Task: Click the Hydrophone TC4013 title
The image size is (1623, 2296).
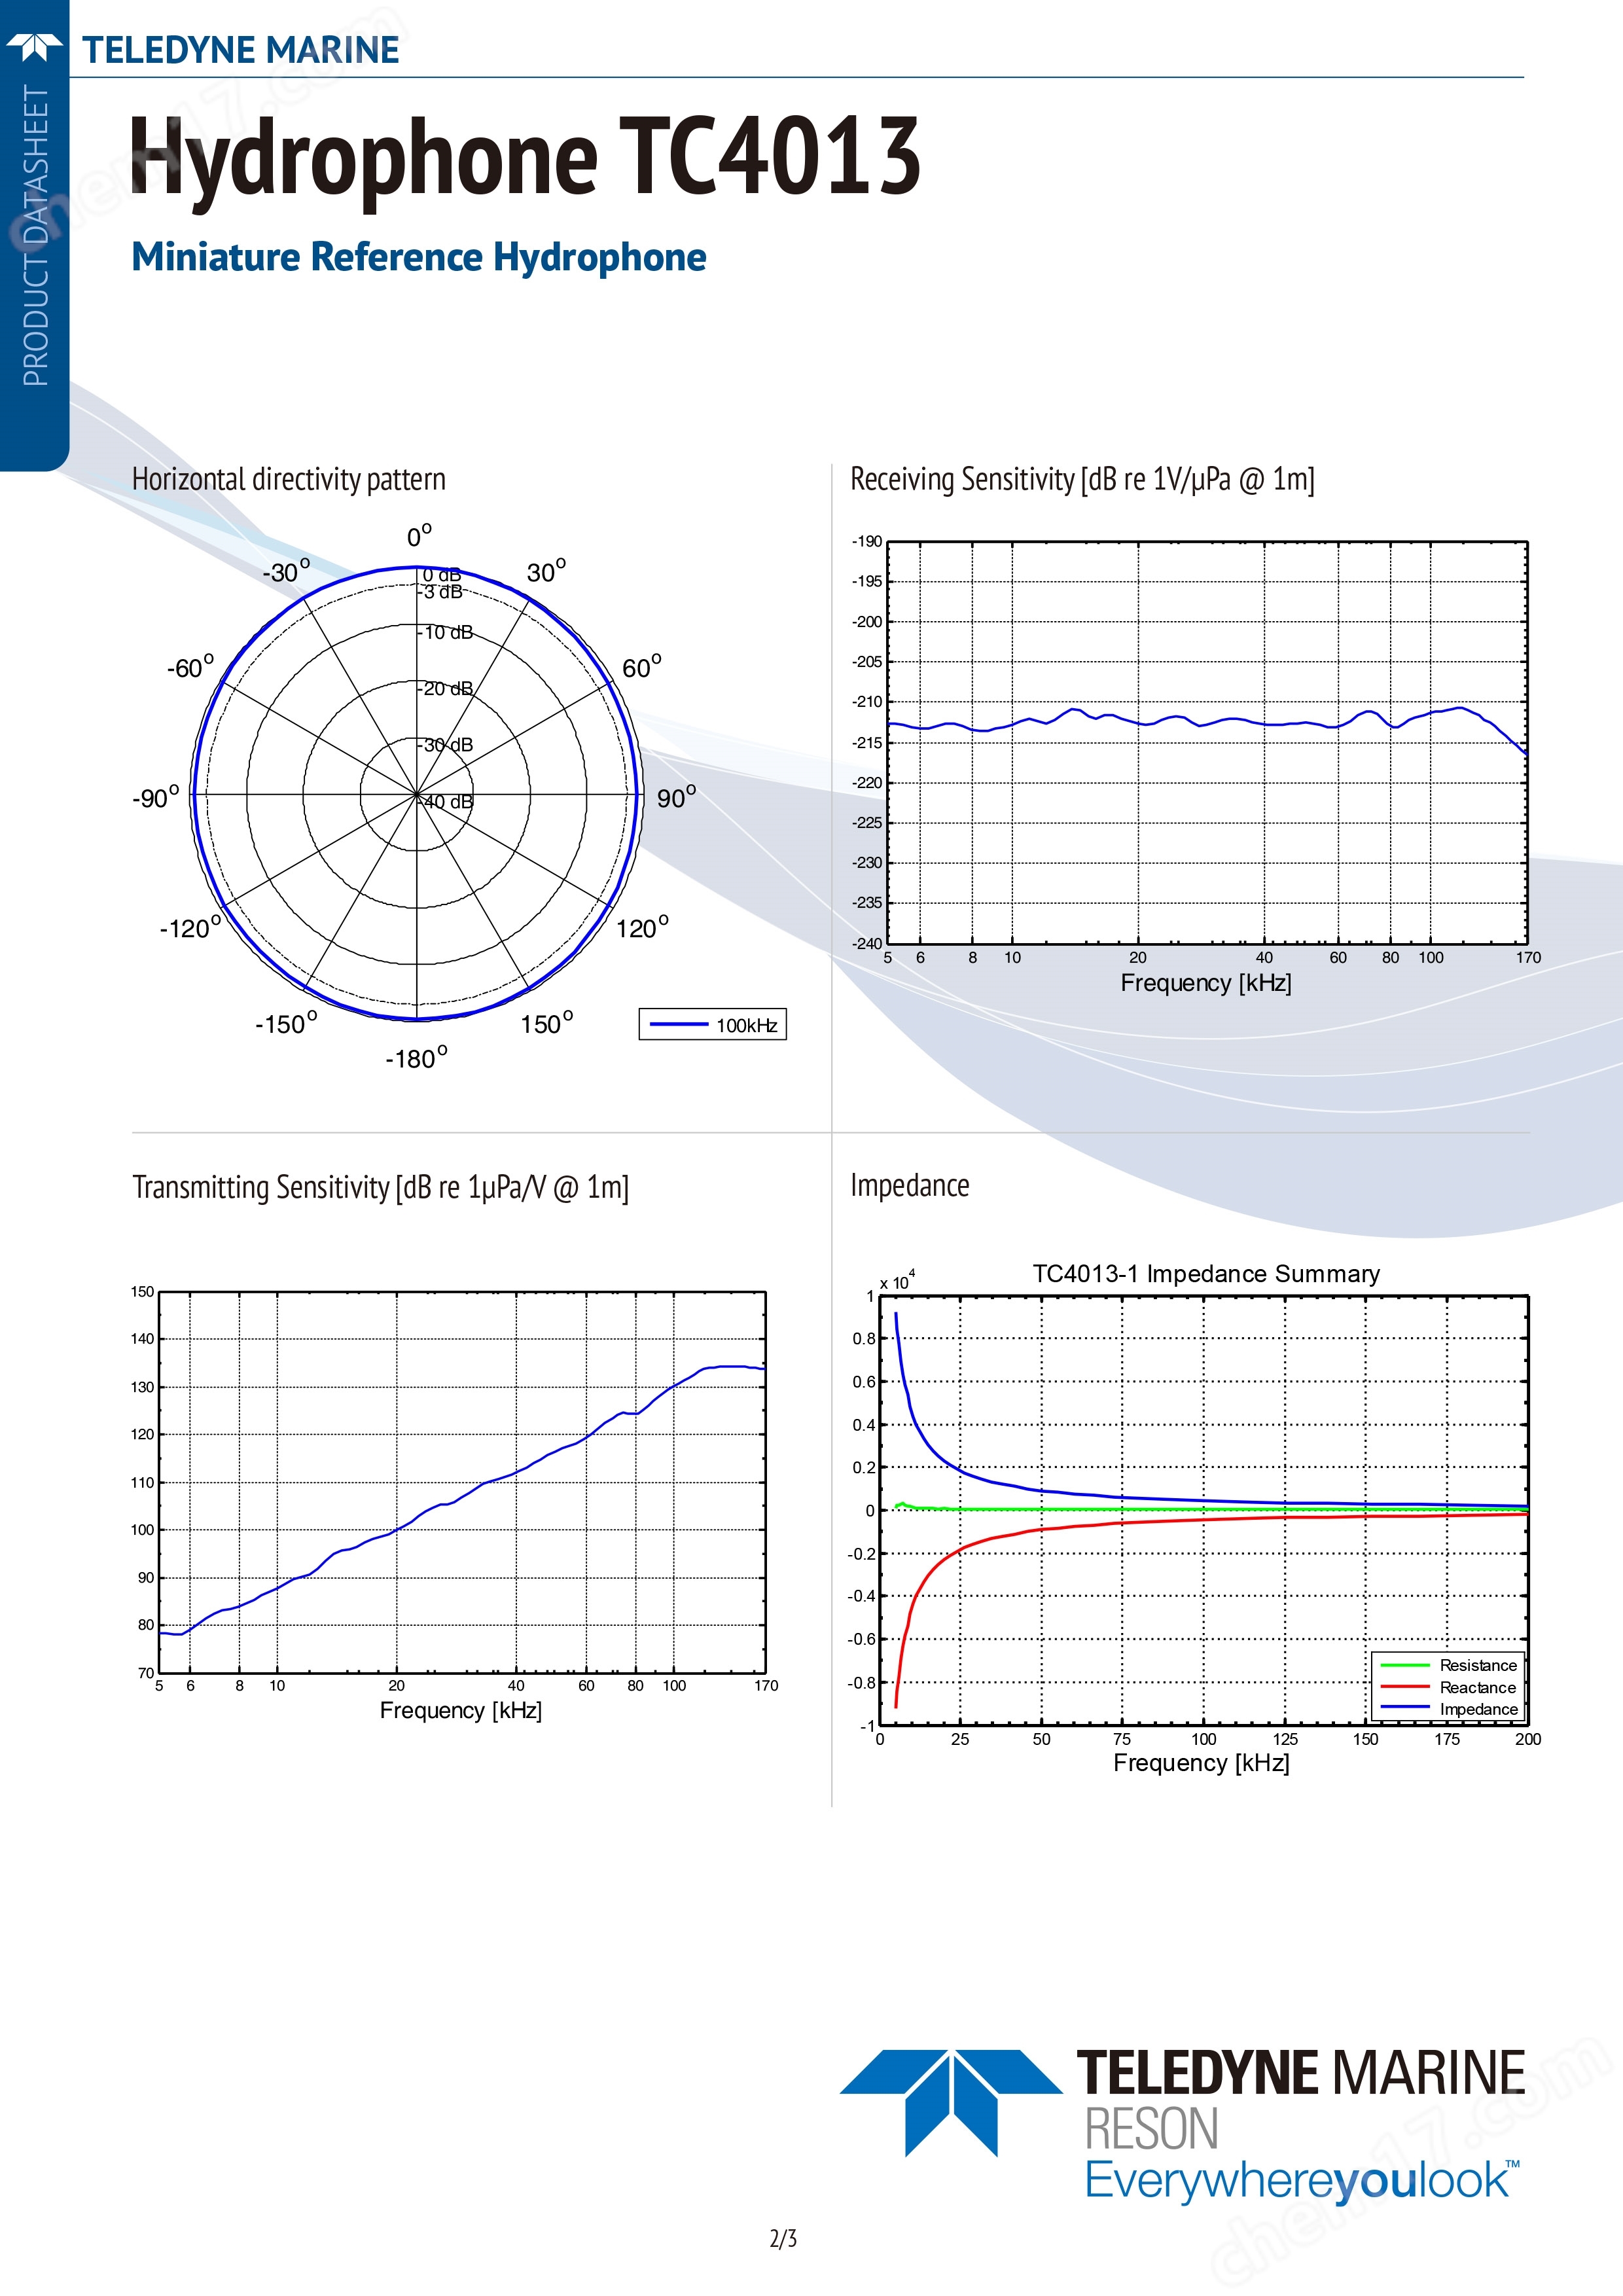Action: point(524,156)
